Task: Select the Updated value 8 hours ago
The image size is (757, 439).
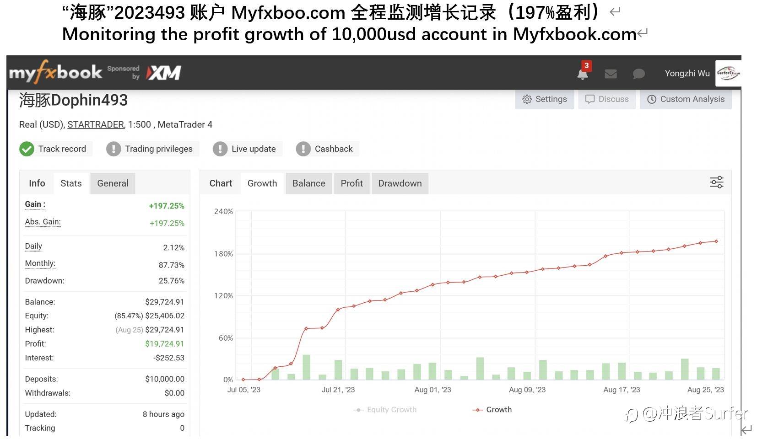Action: coord(163,414)
